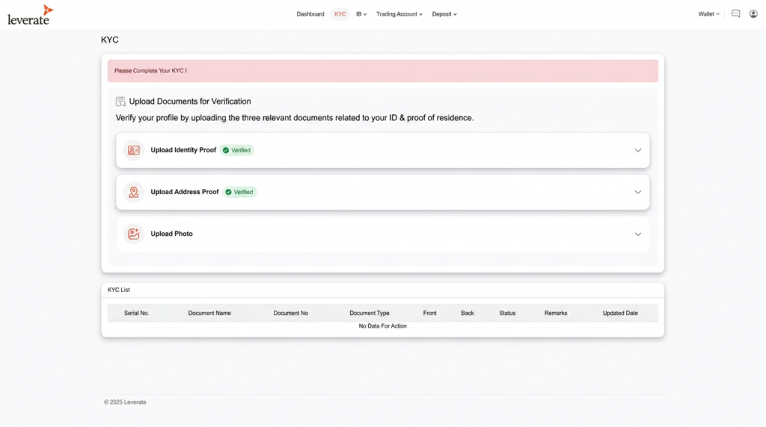Expand the Upload Photo chevron
This screenshot has width=766, height=427.
[x=637, y=234]
